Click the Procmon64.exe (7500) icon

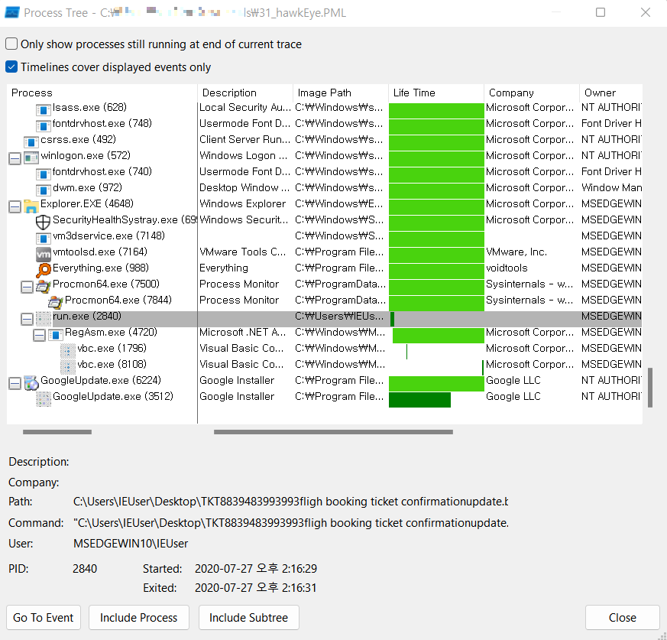(x=43, y=287)
